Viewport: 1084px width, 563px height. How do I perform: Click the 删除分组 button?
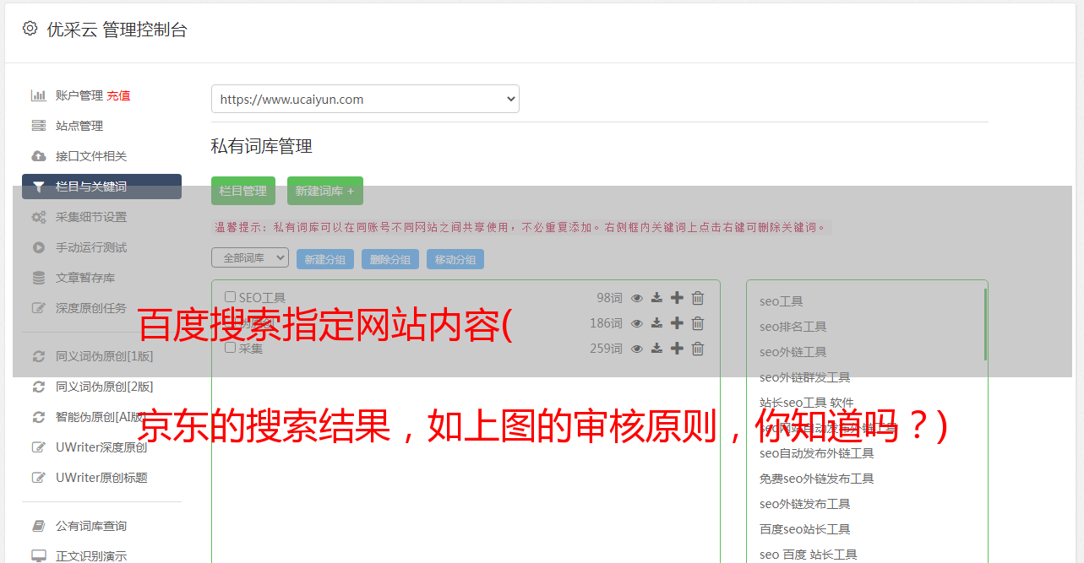(390, 259)
